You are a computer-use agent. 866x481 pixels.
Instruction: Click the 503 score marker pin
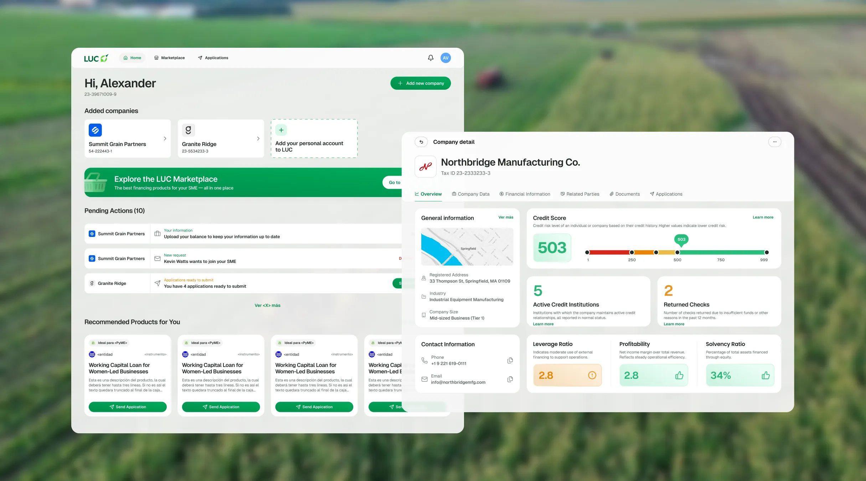(x=681, y=240)
